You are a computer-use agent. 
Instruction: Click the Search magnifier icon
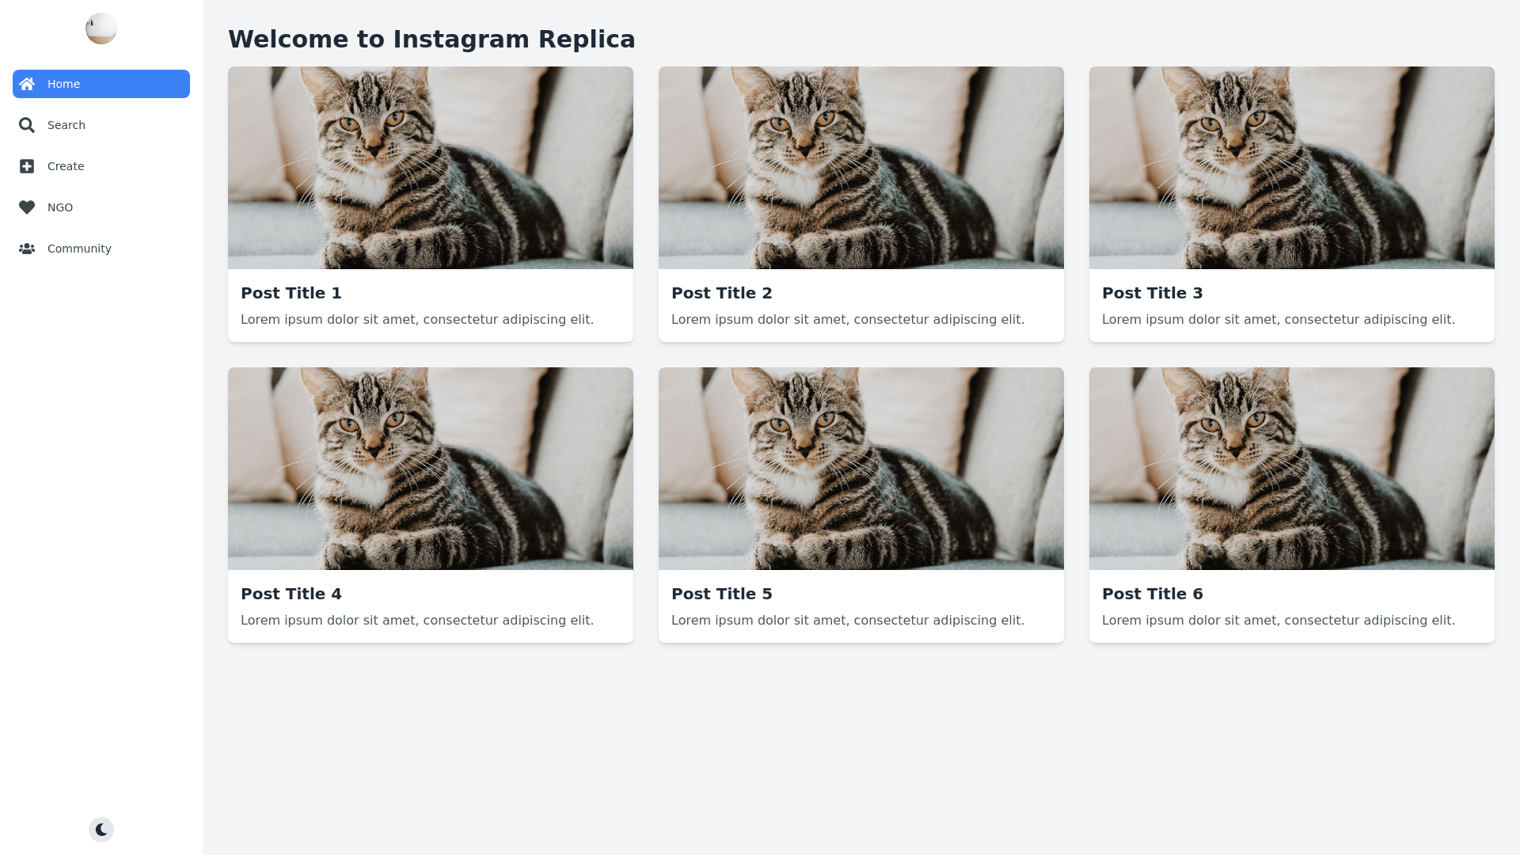[27, 125]
